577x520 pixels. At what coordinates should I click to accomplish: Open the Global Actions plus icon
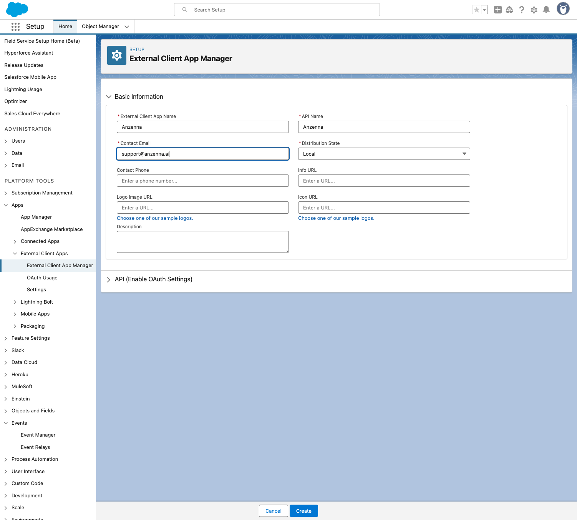click(x=497, y=10)
